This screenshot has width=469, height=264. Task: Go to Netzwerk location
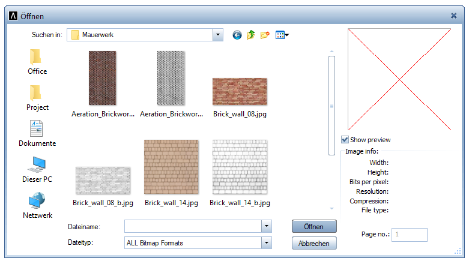[37, 205]
